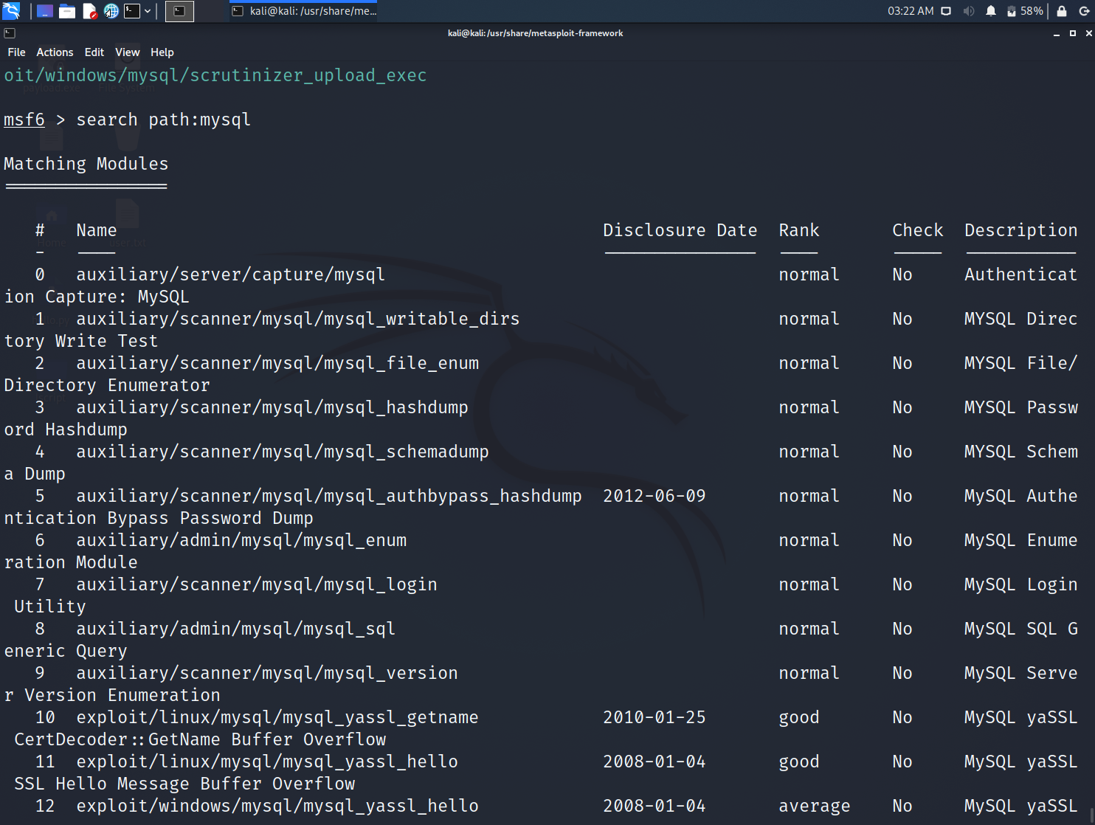Click the underlined msf6 prompt

point(24,120)
